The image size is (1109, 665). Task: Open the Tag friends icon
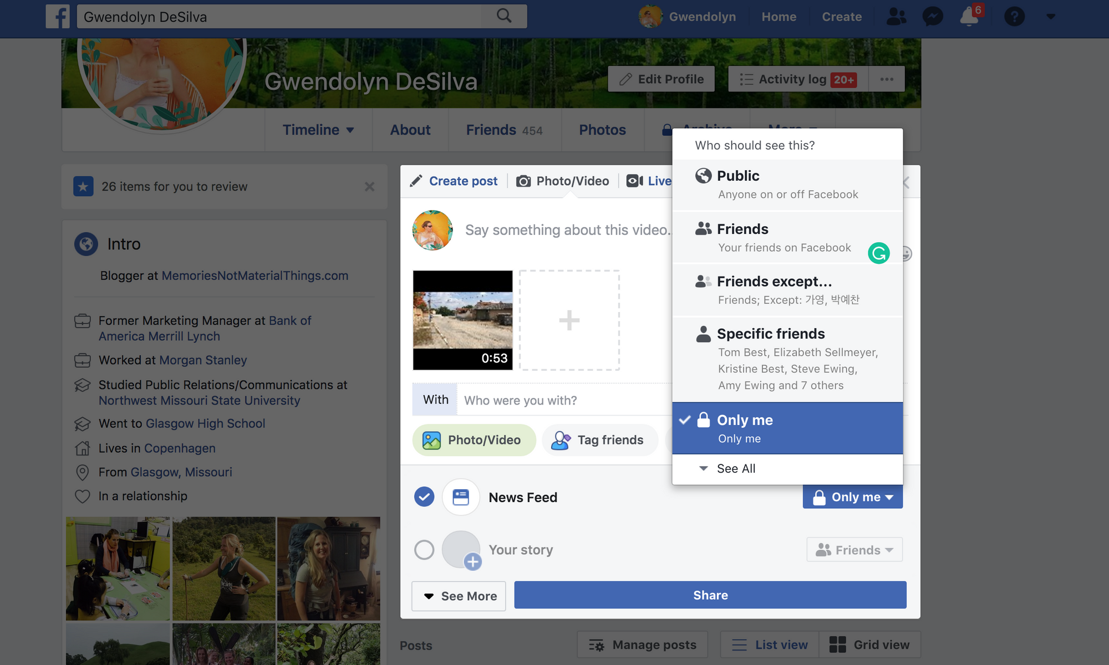[x=561, y=439]
